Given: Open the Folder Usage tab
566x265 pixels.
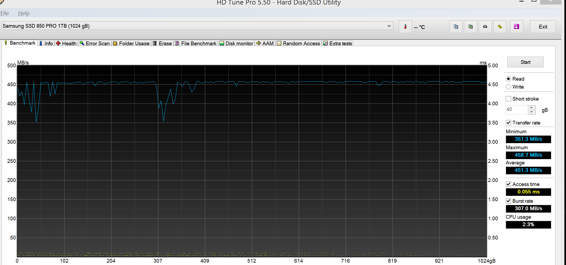Looking at the screenshot, I should click(131, 43).
